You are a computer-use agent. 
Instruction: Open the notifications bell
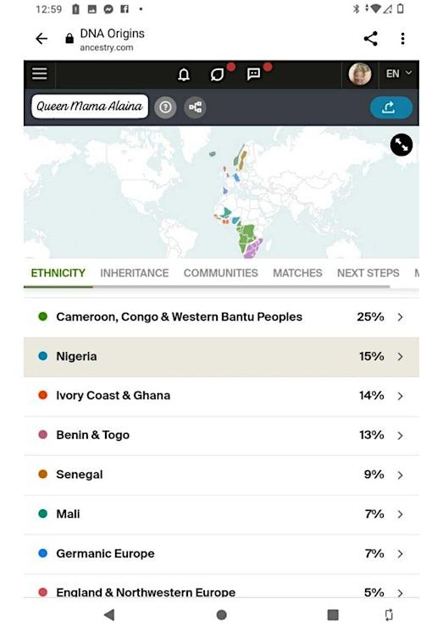[184, 74]
